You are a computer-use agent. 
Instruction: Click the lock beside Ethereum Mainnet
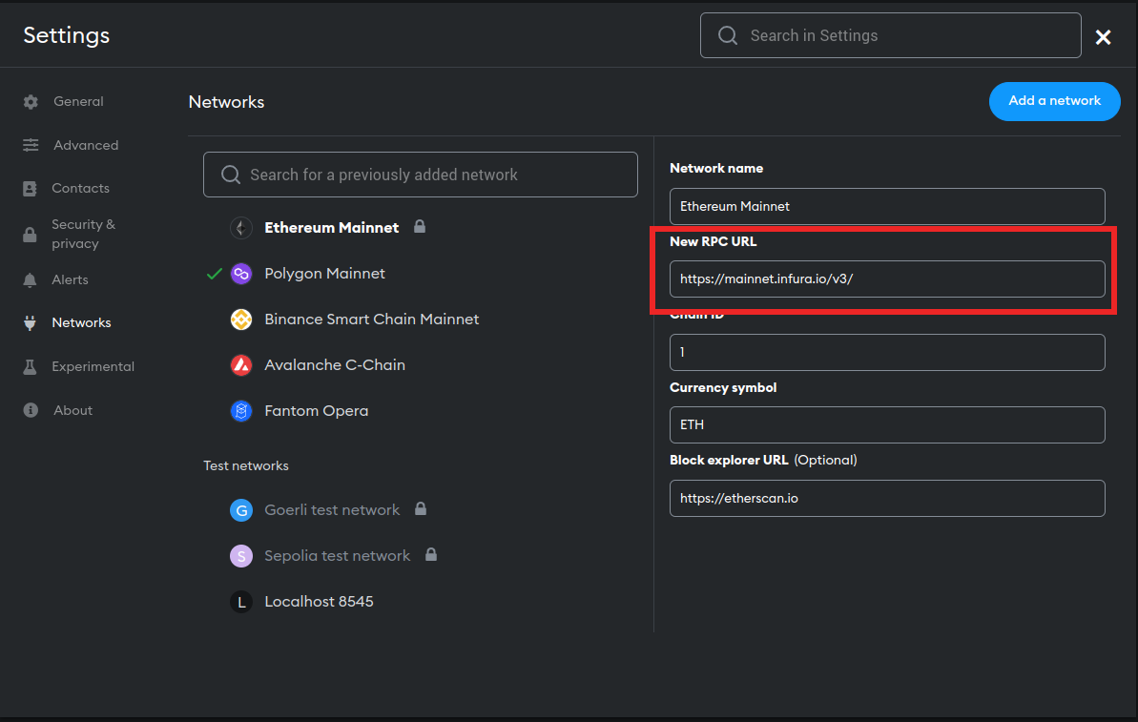(420, 227)
